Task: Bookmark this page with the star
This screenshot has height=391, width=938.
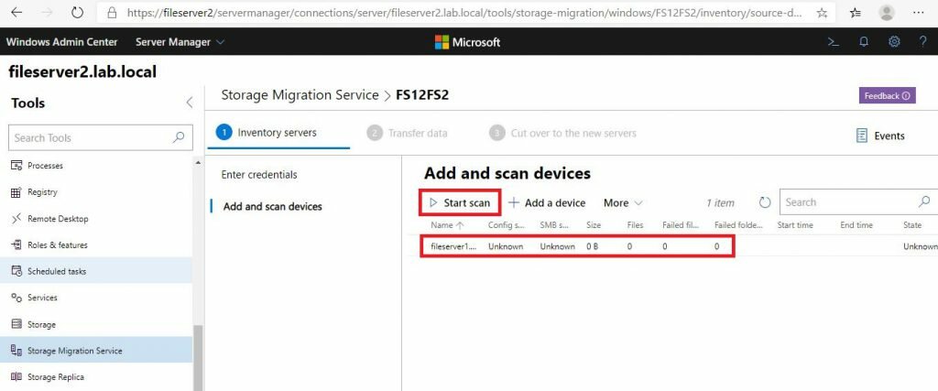Action: pos(823,13)
